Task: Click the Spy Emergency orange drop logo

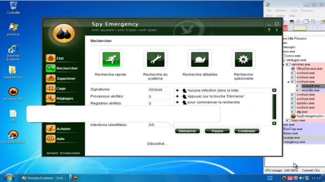Action: (63, 33)
